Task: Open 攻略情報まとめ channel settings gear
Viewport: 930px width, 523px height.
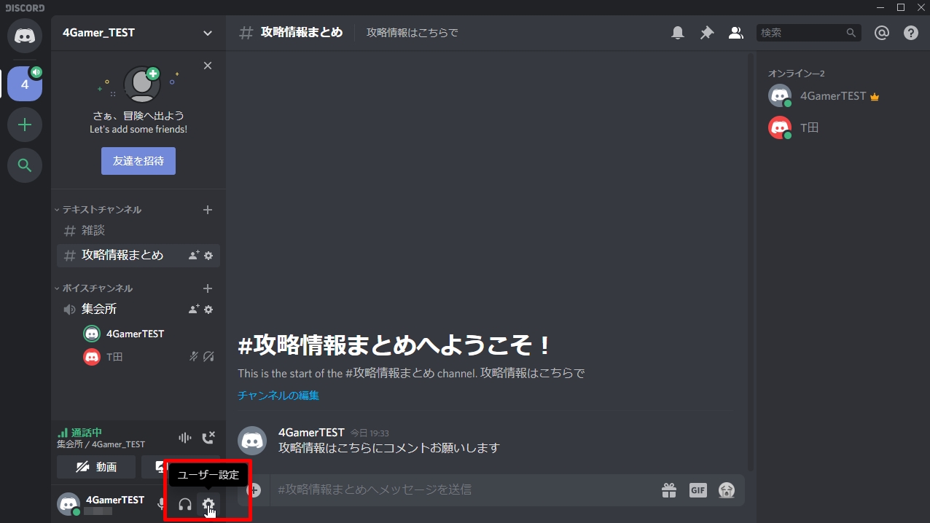Action: (208, 256)
